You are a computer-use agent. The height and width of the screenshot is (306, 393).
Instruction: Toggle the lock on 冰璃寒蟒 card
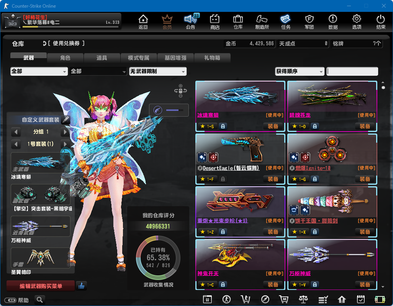(223, 126)
